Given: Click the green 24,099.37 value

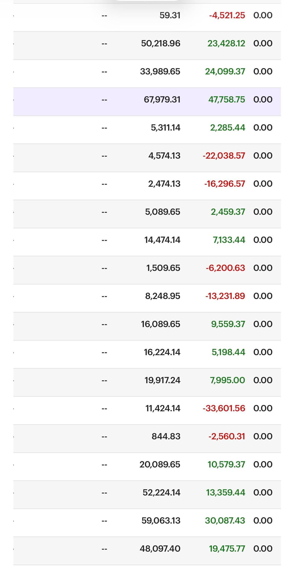Looking at the screenshot, I should point(225,72).
